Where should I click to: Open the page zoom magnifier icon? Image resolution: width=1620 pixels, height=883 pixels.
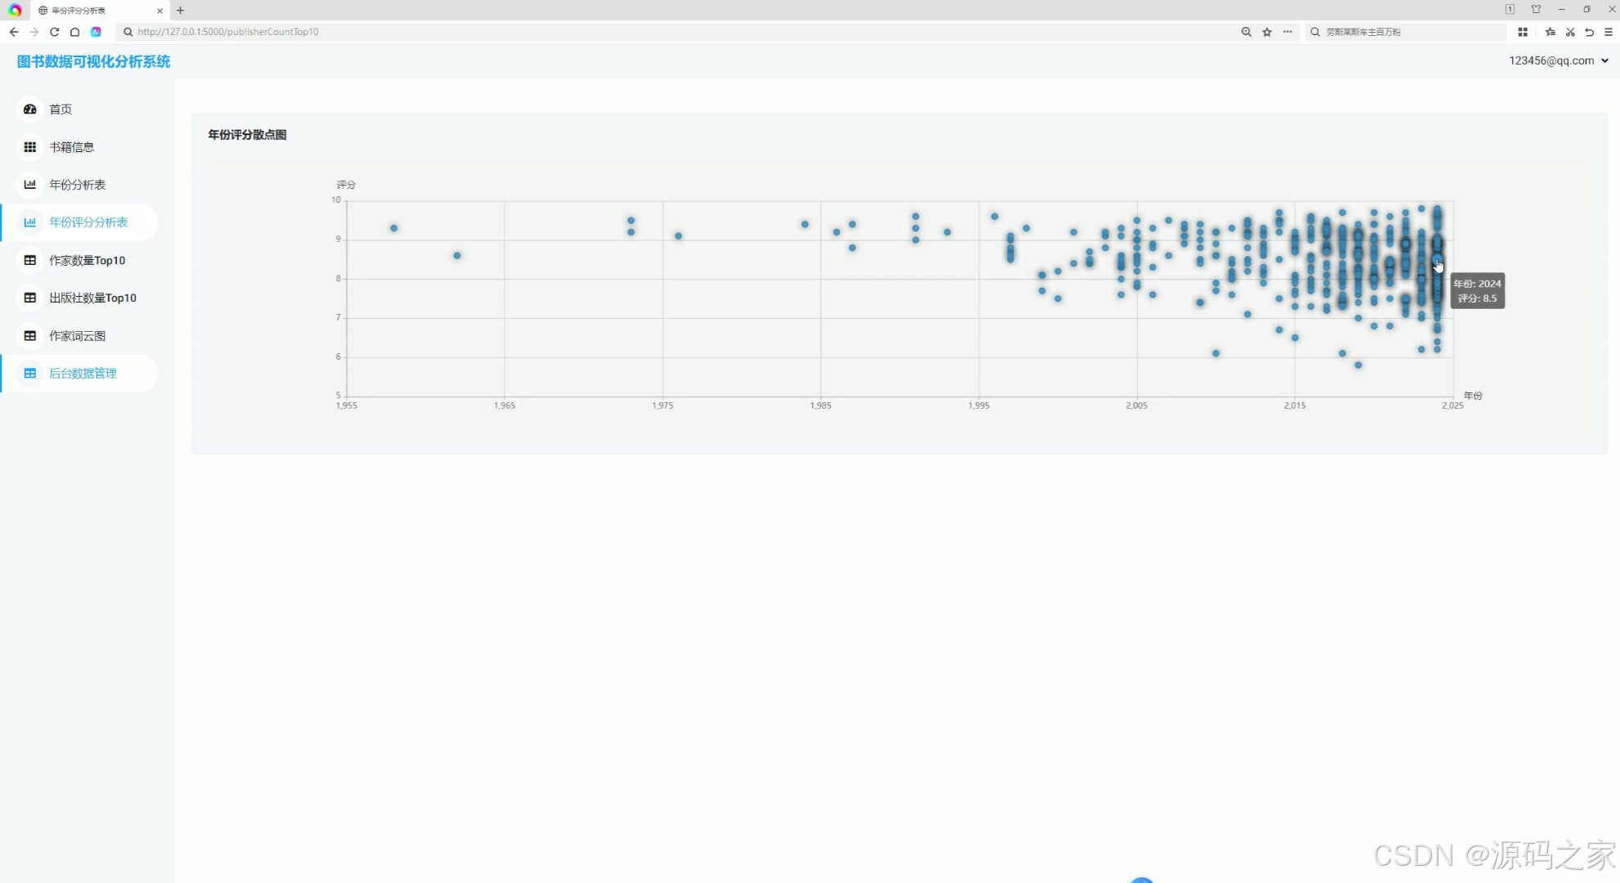coord(1246,32)
